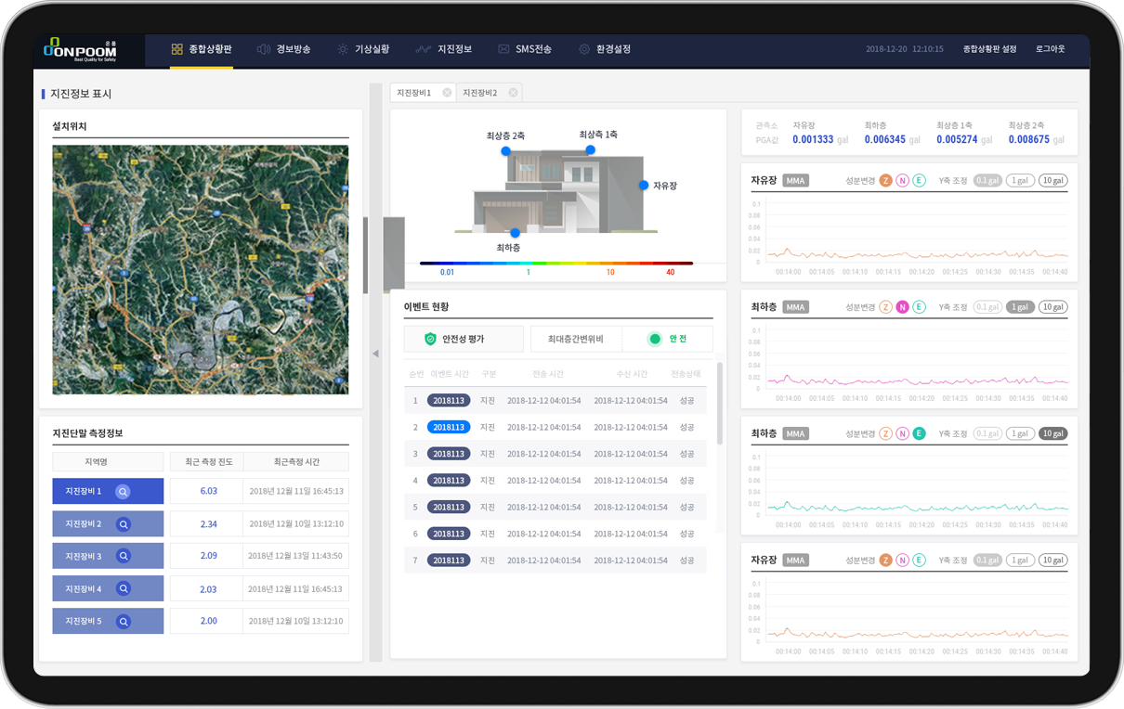Click the intensity color scale bar
The height and width of the screenshot is (709, 1124).
555,264
